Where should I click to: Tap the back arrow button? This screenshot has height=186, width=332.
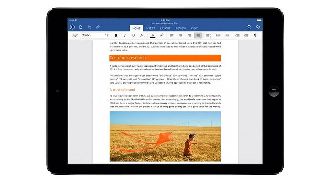click(72, 27)
